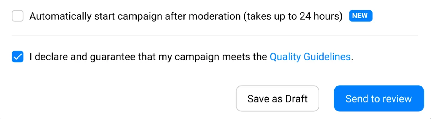
Task: Click the horizontal divider between the options
Action: click(x=214, y=36)
